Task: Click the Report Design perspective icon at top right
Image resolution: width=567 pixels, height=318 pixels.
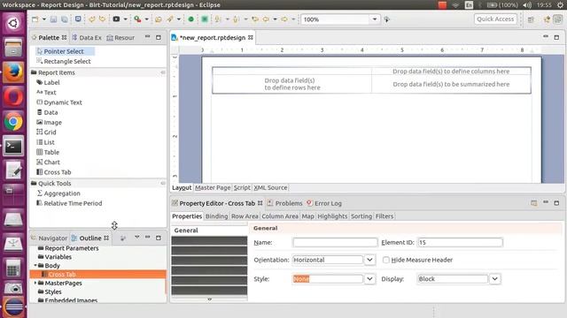Action: pyautogui.click(x=558, y=19)
